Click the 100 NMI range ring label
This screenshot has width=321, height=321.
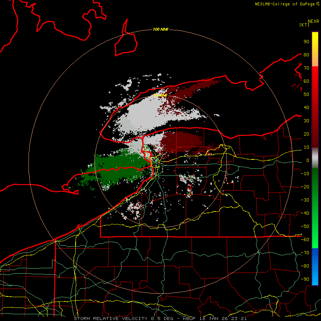click(x=160, y=29)
